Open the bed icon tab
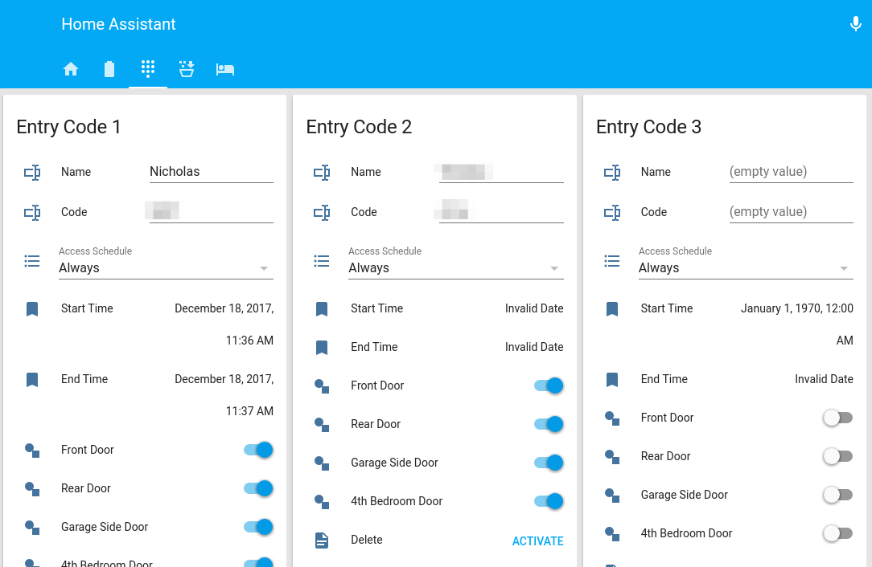872x567 pixels. tap(225, 69)
